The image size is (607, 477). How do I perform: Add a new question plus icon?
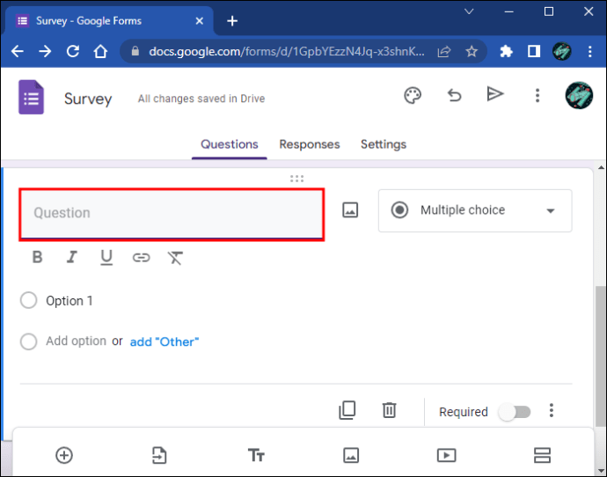coord(63,455)
